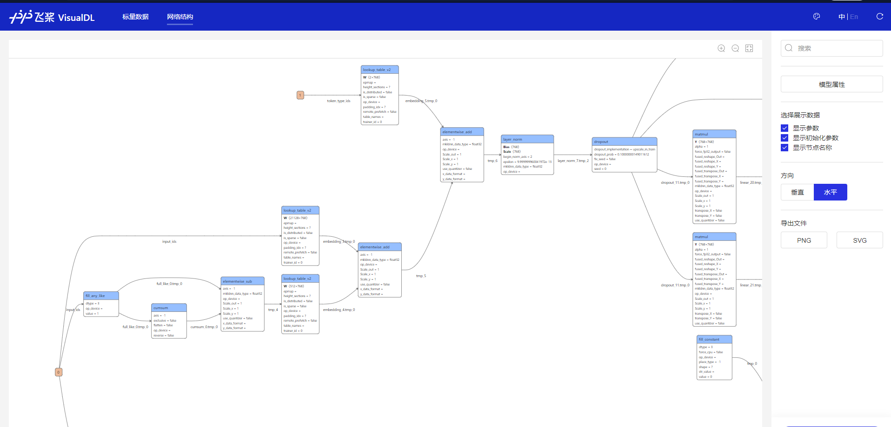The width and height of the screenshot is (891, 427).
Task: Open the 模型属性 model properties button
Action: point(832,84)
